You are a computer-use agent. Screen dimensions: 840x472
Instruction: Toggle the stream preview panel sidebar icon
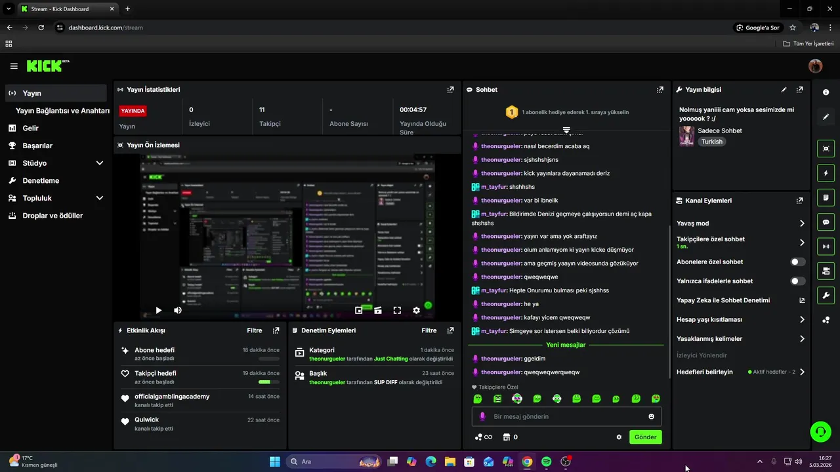[826, 149]
